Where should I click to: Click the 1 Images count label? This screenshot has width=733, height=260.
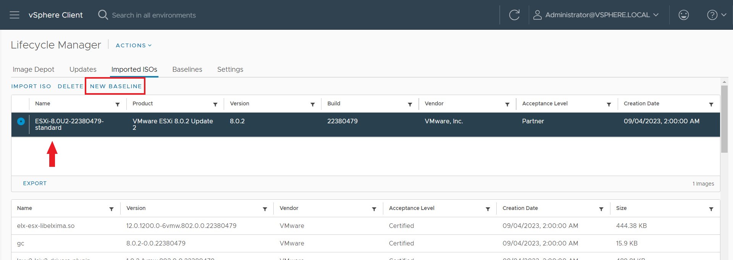point(703,184)
